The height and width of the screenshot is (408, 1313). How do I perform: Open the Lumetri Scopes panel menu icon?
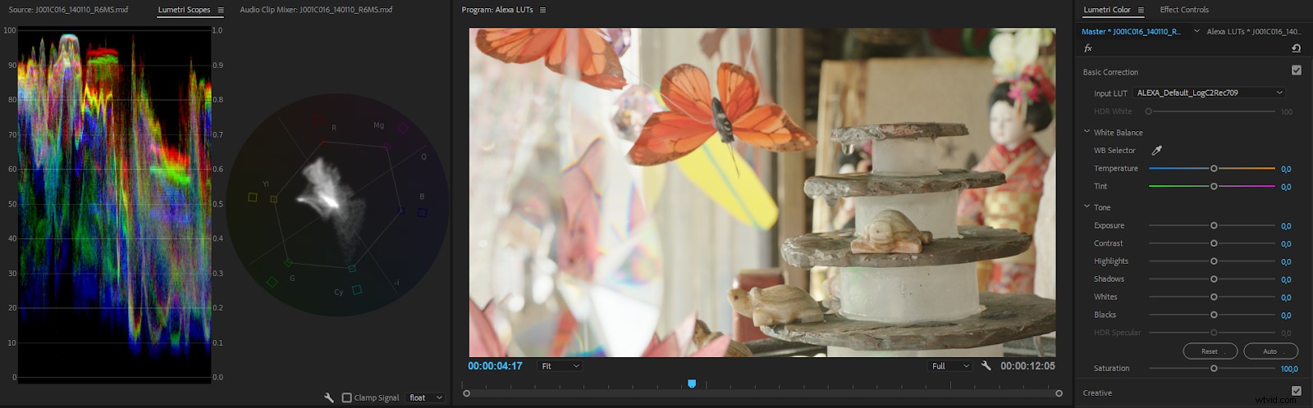220,10
